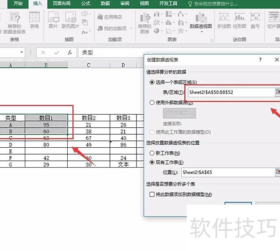Open the 应用商店 add-in store

click(x=110, y=17)
